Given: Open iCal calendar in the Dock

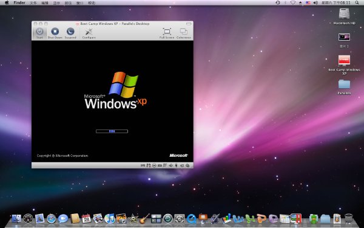Looking at the screenshot, I should [86, 219].
